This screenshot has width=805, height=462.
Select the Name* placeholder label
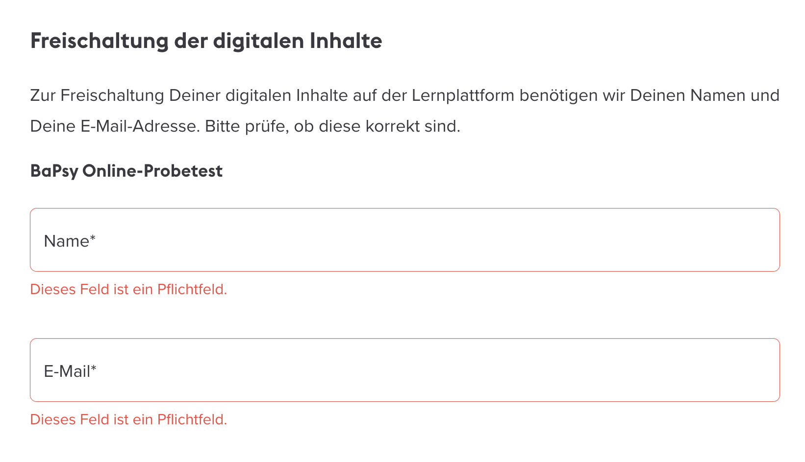pyautogui.click(x=69, y=241)
